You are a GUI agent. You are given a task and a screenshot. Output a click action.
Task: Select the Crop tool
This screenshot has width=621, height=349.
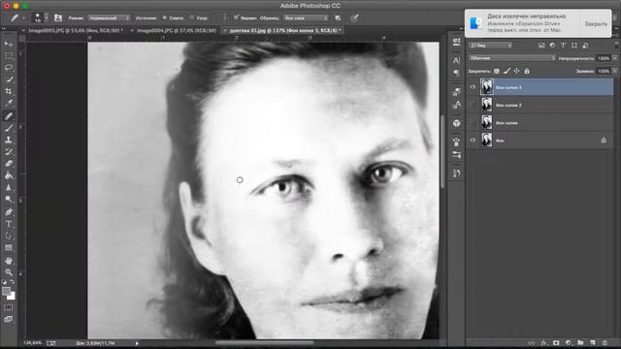pyautogui.click(x=9, y=91)
